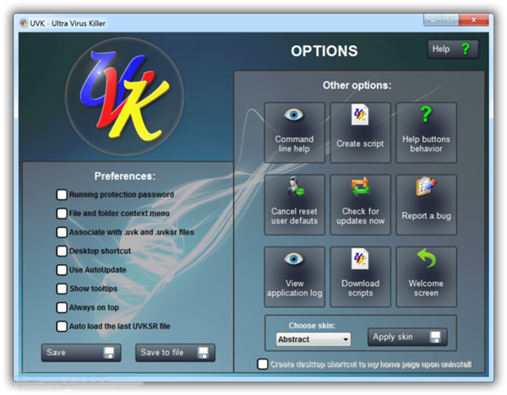Image resolution: width=507 pixels, height=395 pixels.
Task: Tick the Always on top option
Action: click(62, 307)
